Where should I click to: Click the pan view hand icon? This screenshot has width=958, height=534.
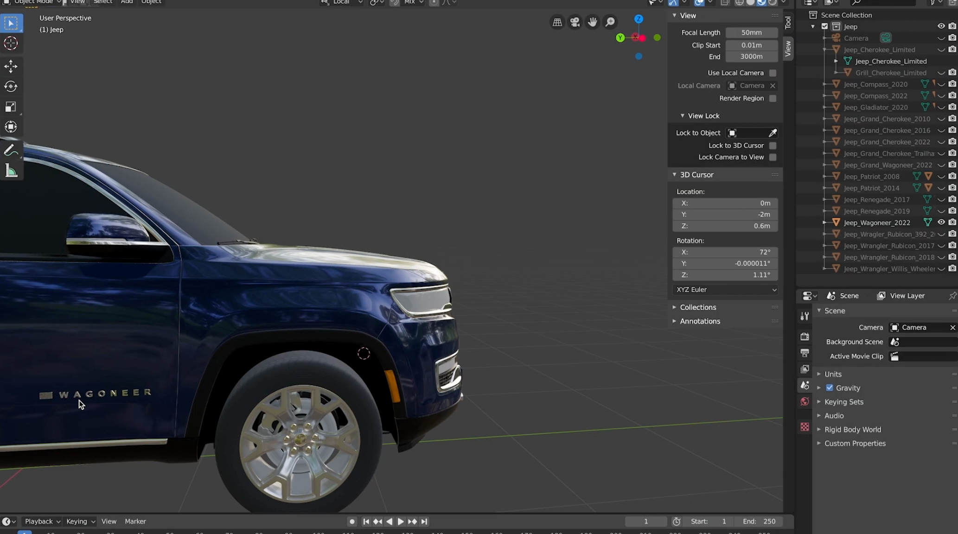[593, 22]
